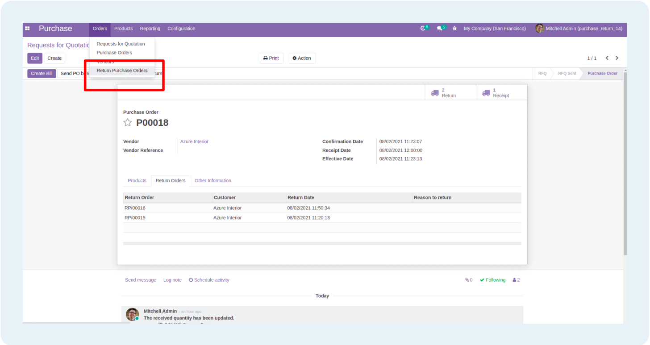Click the activities clock icon
The image size is (650, 345).
[424, 28]
